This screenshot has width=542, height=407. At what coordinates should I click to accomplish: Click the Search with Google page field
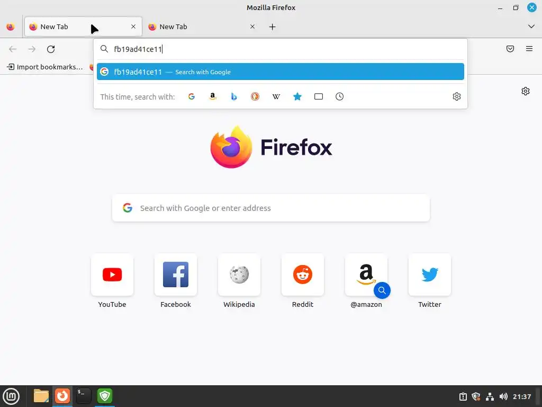point(271,208)
